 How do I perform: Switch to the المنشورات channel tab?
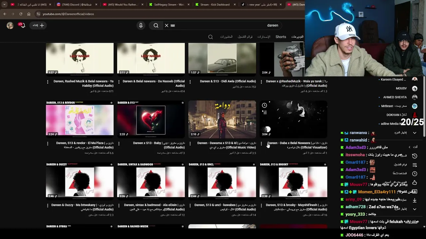click(x=226, y=37)
